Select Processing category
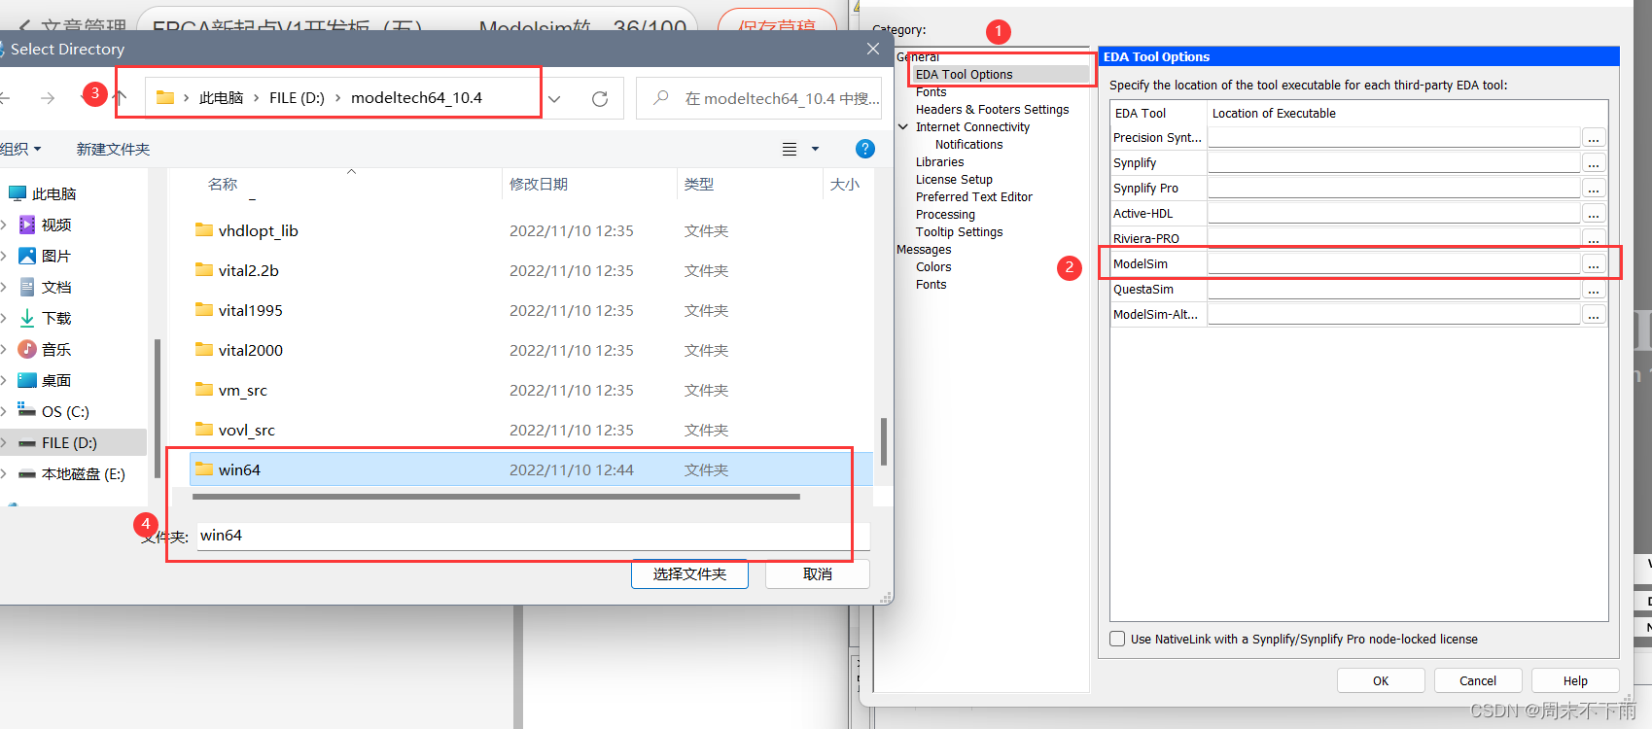 [945, 215]
